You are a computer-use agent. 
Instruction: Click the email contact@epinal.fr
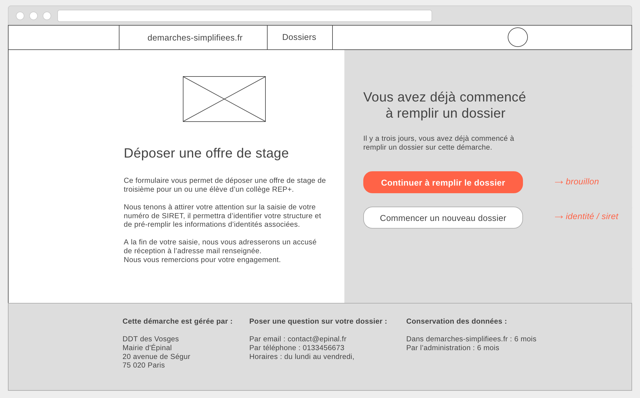[317, 339]
